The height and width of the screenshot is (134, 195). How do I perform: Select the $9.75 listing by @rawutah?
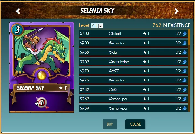pos(133,80)
